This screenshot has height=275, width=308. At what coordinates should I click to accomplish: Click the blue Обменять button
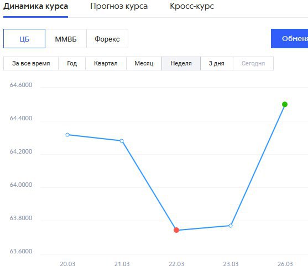point(290,39)
